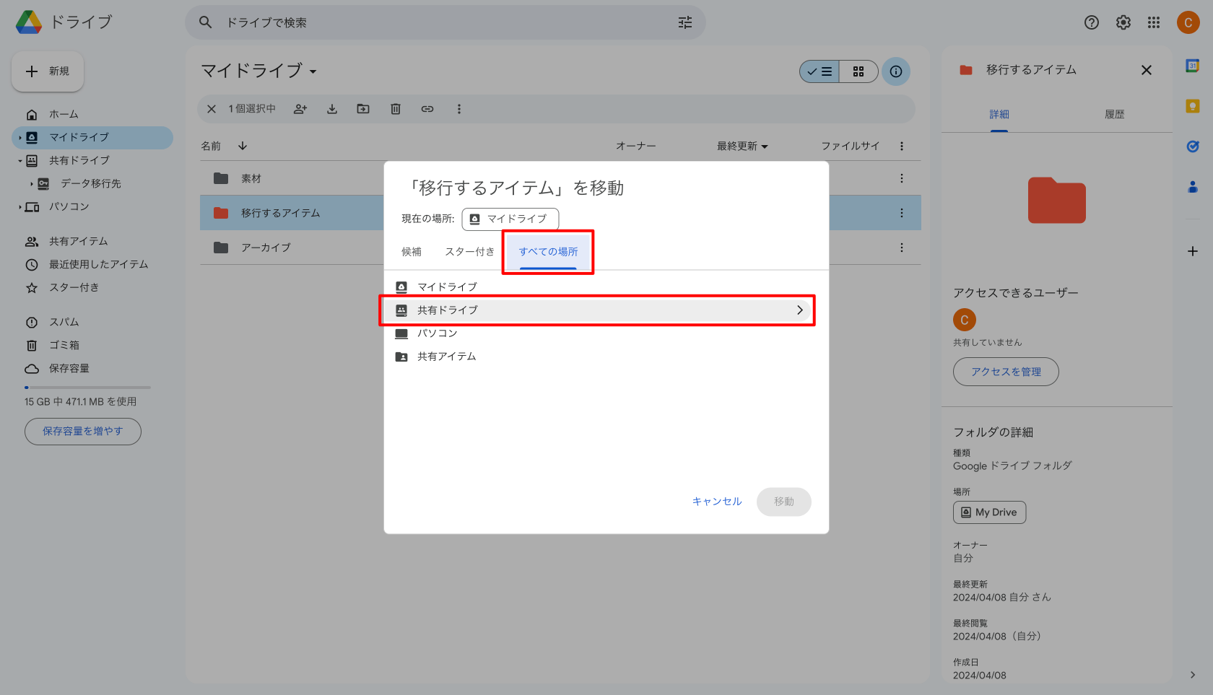Click the My Drive location chip
This screenshot has height=695, width=1213.
(x=989, y=512)
